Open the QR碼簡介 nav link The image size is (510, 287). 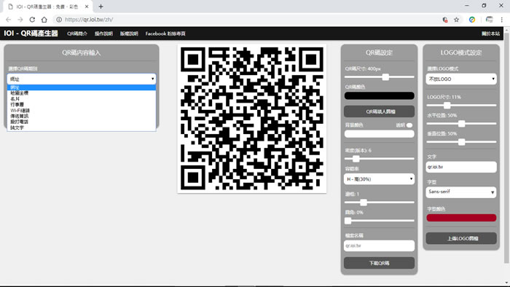coord(77,34)
